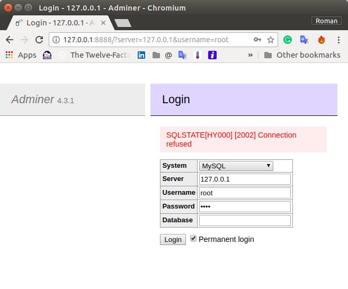
Task: Open a new tab
Action: (123, 23)
